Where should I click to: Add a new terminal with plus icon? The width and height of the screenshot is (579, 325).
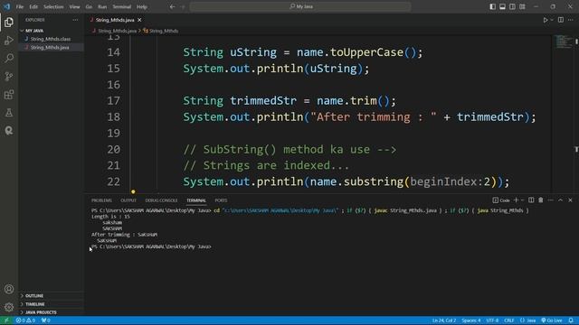coord(516,200)
